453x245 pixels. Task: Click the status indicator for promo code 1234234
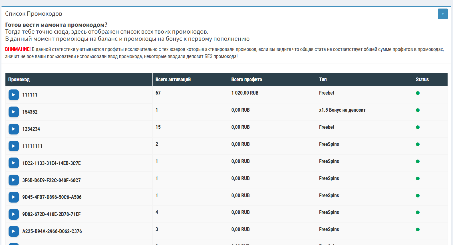pos(418,127)
